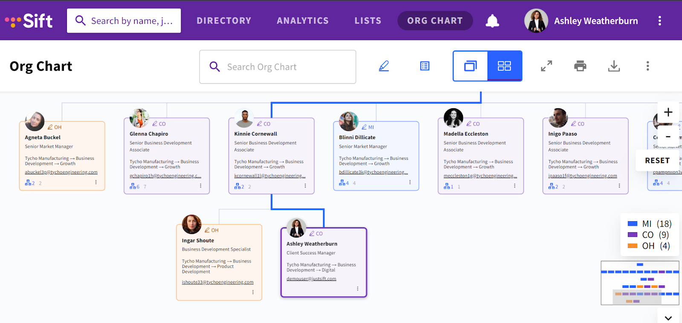This screenshot has width=682, height=323.
Task: Zoom in with the plus button
Action: point(668,112)
